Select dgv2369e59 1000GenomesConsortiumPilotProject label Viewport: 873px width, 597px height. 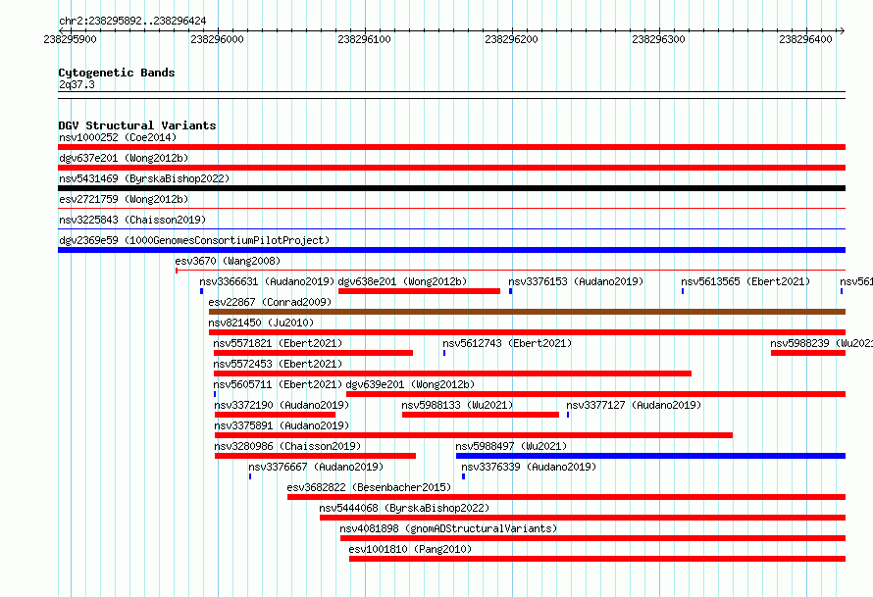point(194,240)
